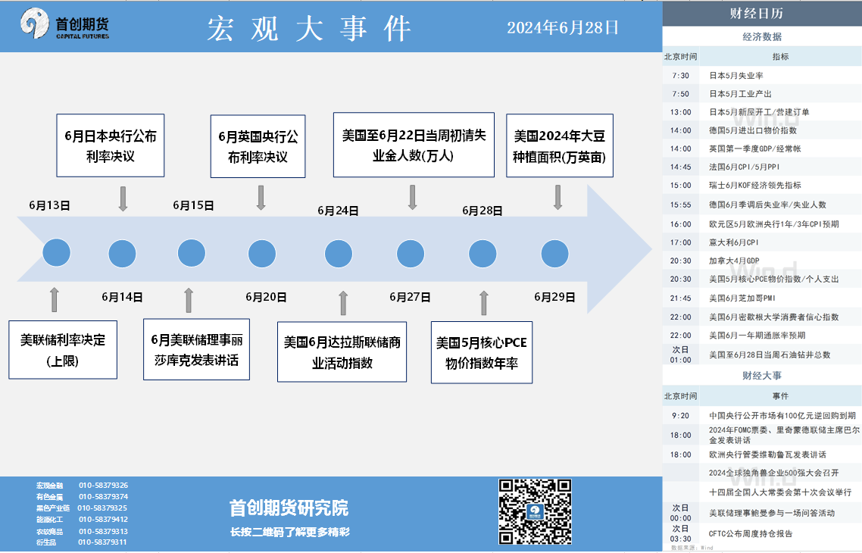The height and width of the screenshot is (553, 862).
Task: Click the 美国5月核心PCE物价指数/个人支出 calendar row
Action: click(762, 280)
